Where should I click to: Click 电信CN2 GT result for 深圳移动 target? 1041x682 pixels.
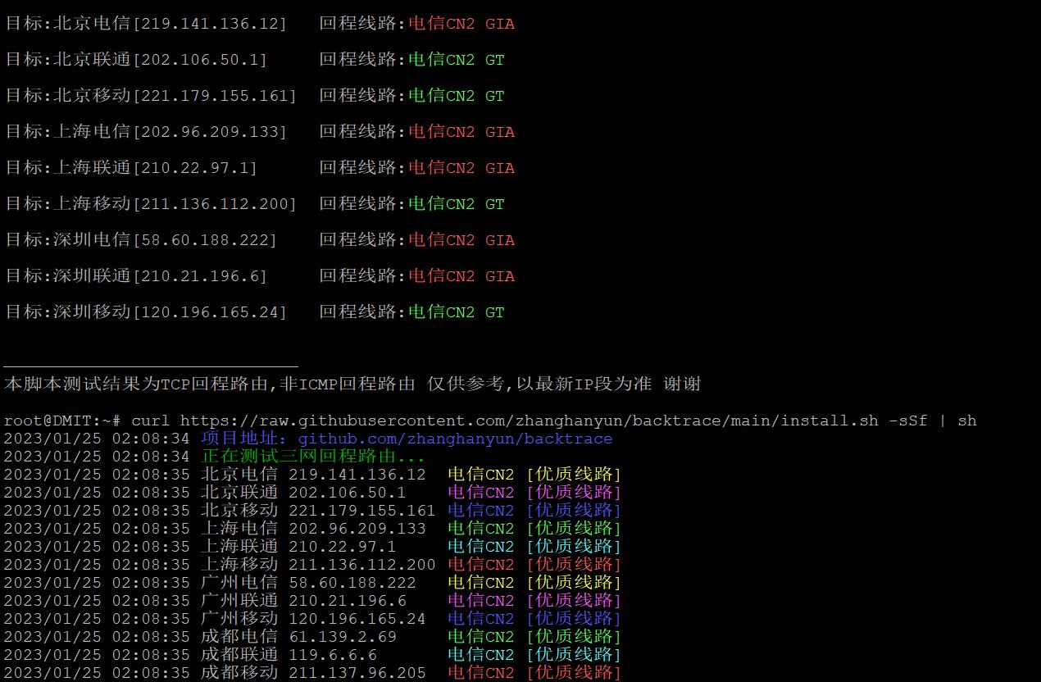tap(457, 312)
